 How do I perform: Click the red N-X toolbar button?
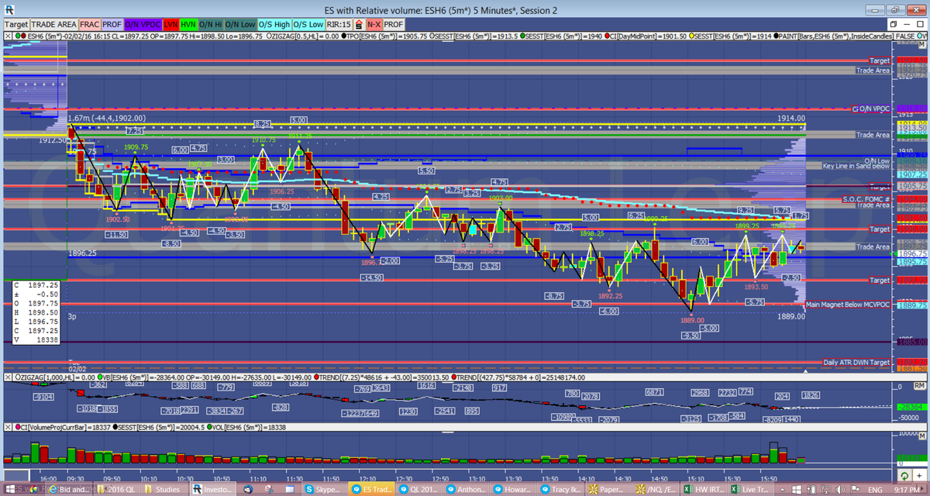(x=376, y=25)
